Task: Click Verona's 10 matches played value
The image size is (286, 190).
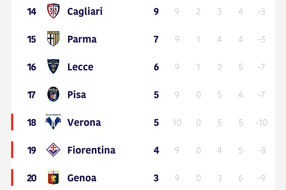Action: pyautogui.click(x=177, y=122)
